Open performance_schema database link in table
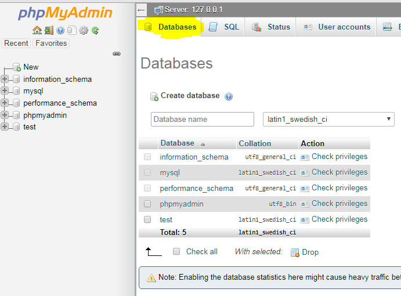This screenshot has width=401, height=296. click(x=196, y=188)
